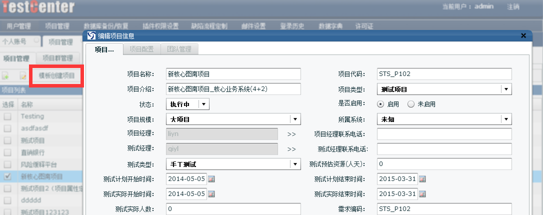543x215 pixels.
Task: Click the 直销银行 project name
Action: point(32,152)
